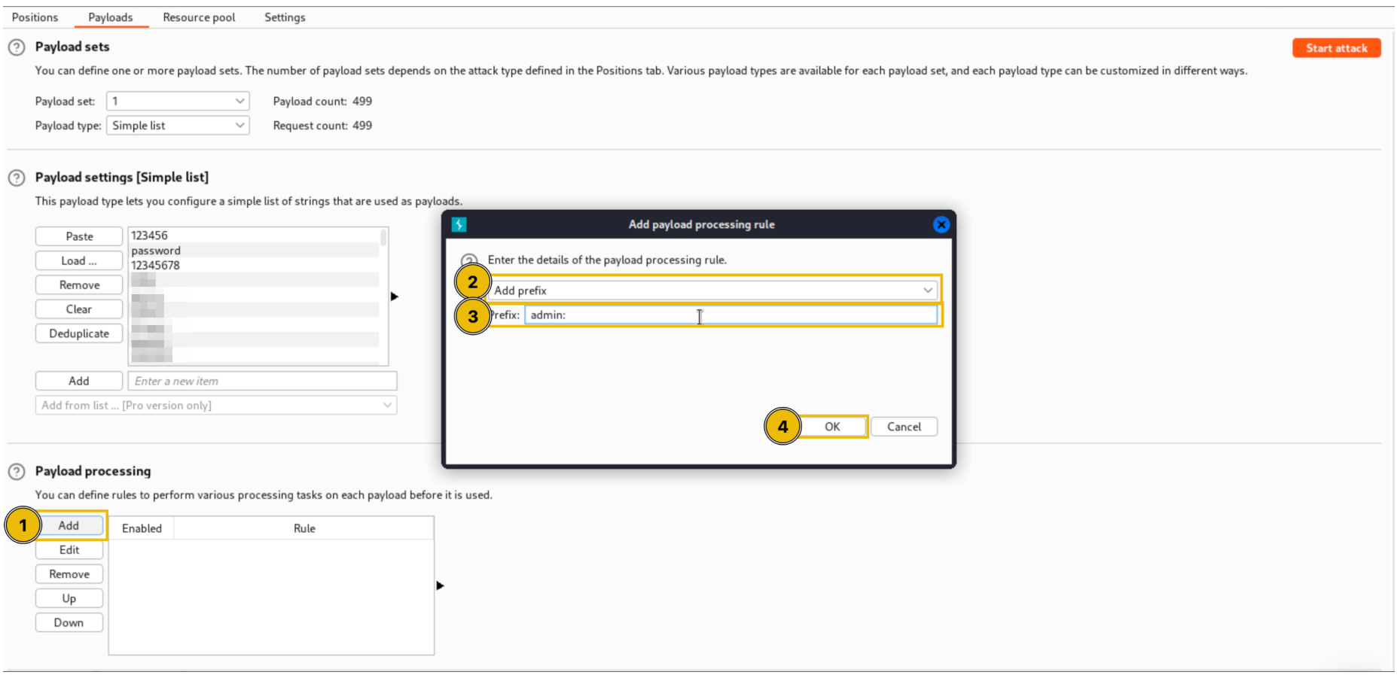This screenshot has width=1397, height=678.
Task: Focus the Enter a new item field
Action: [x=262, y=381]
